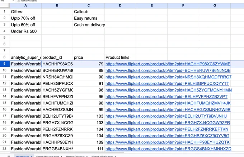244x157 pixels.
Task: Select column E header
Action: (152, 6)
